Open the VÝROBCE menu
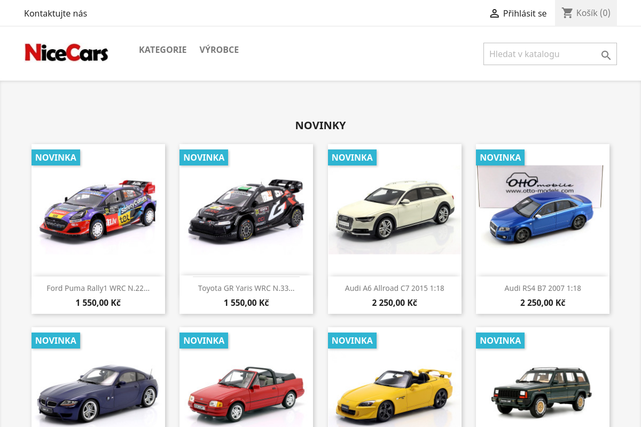This screenshot has height=427, width=641. [219, 50]
